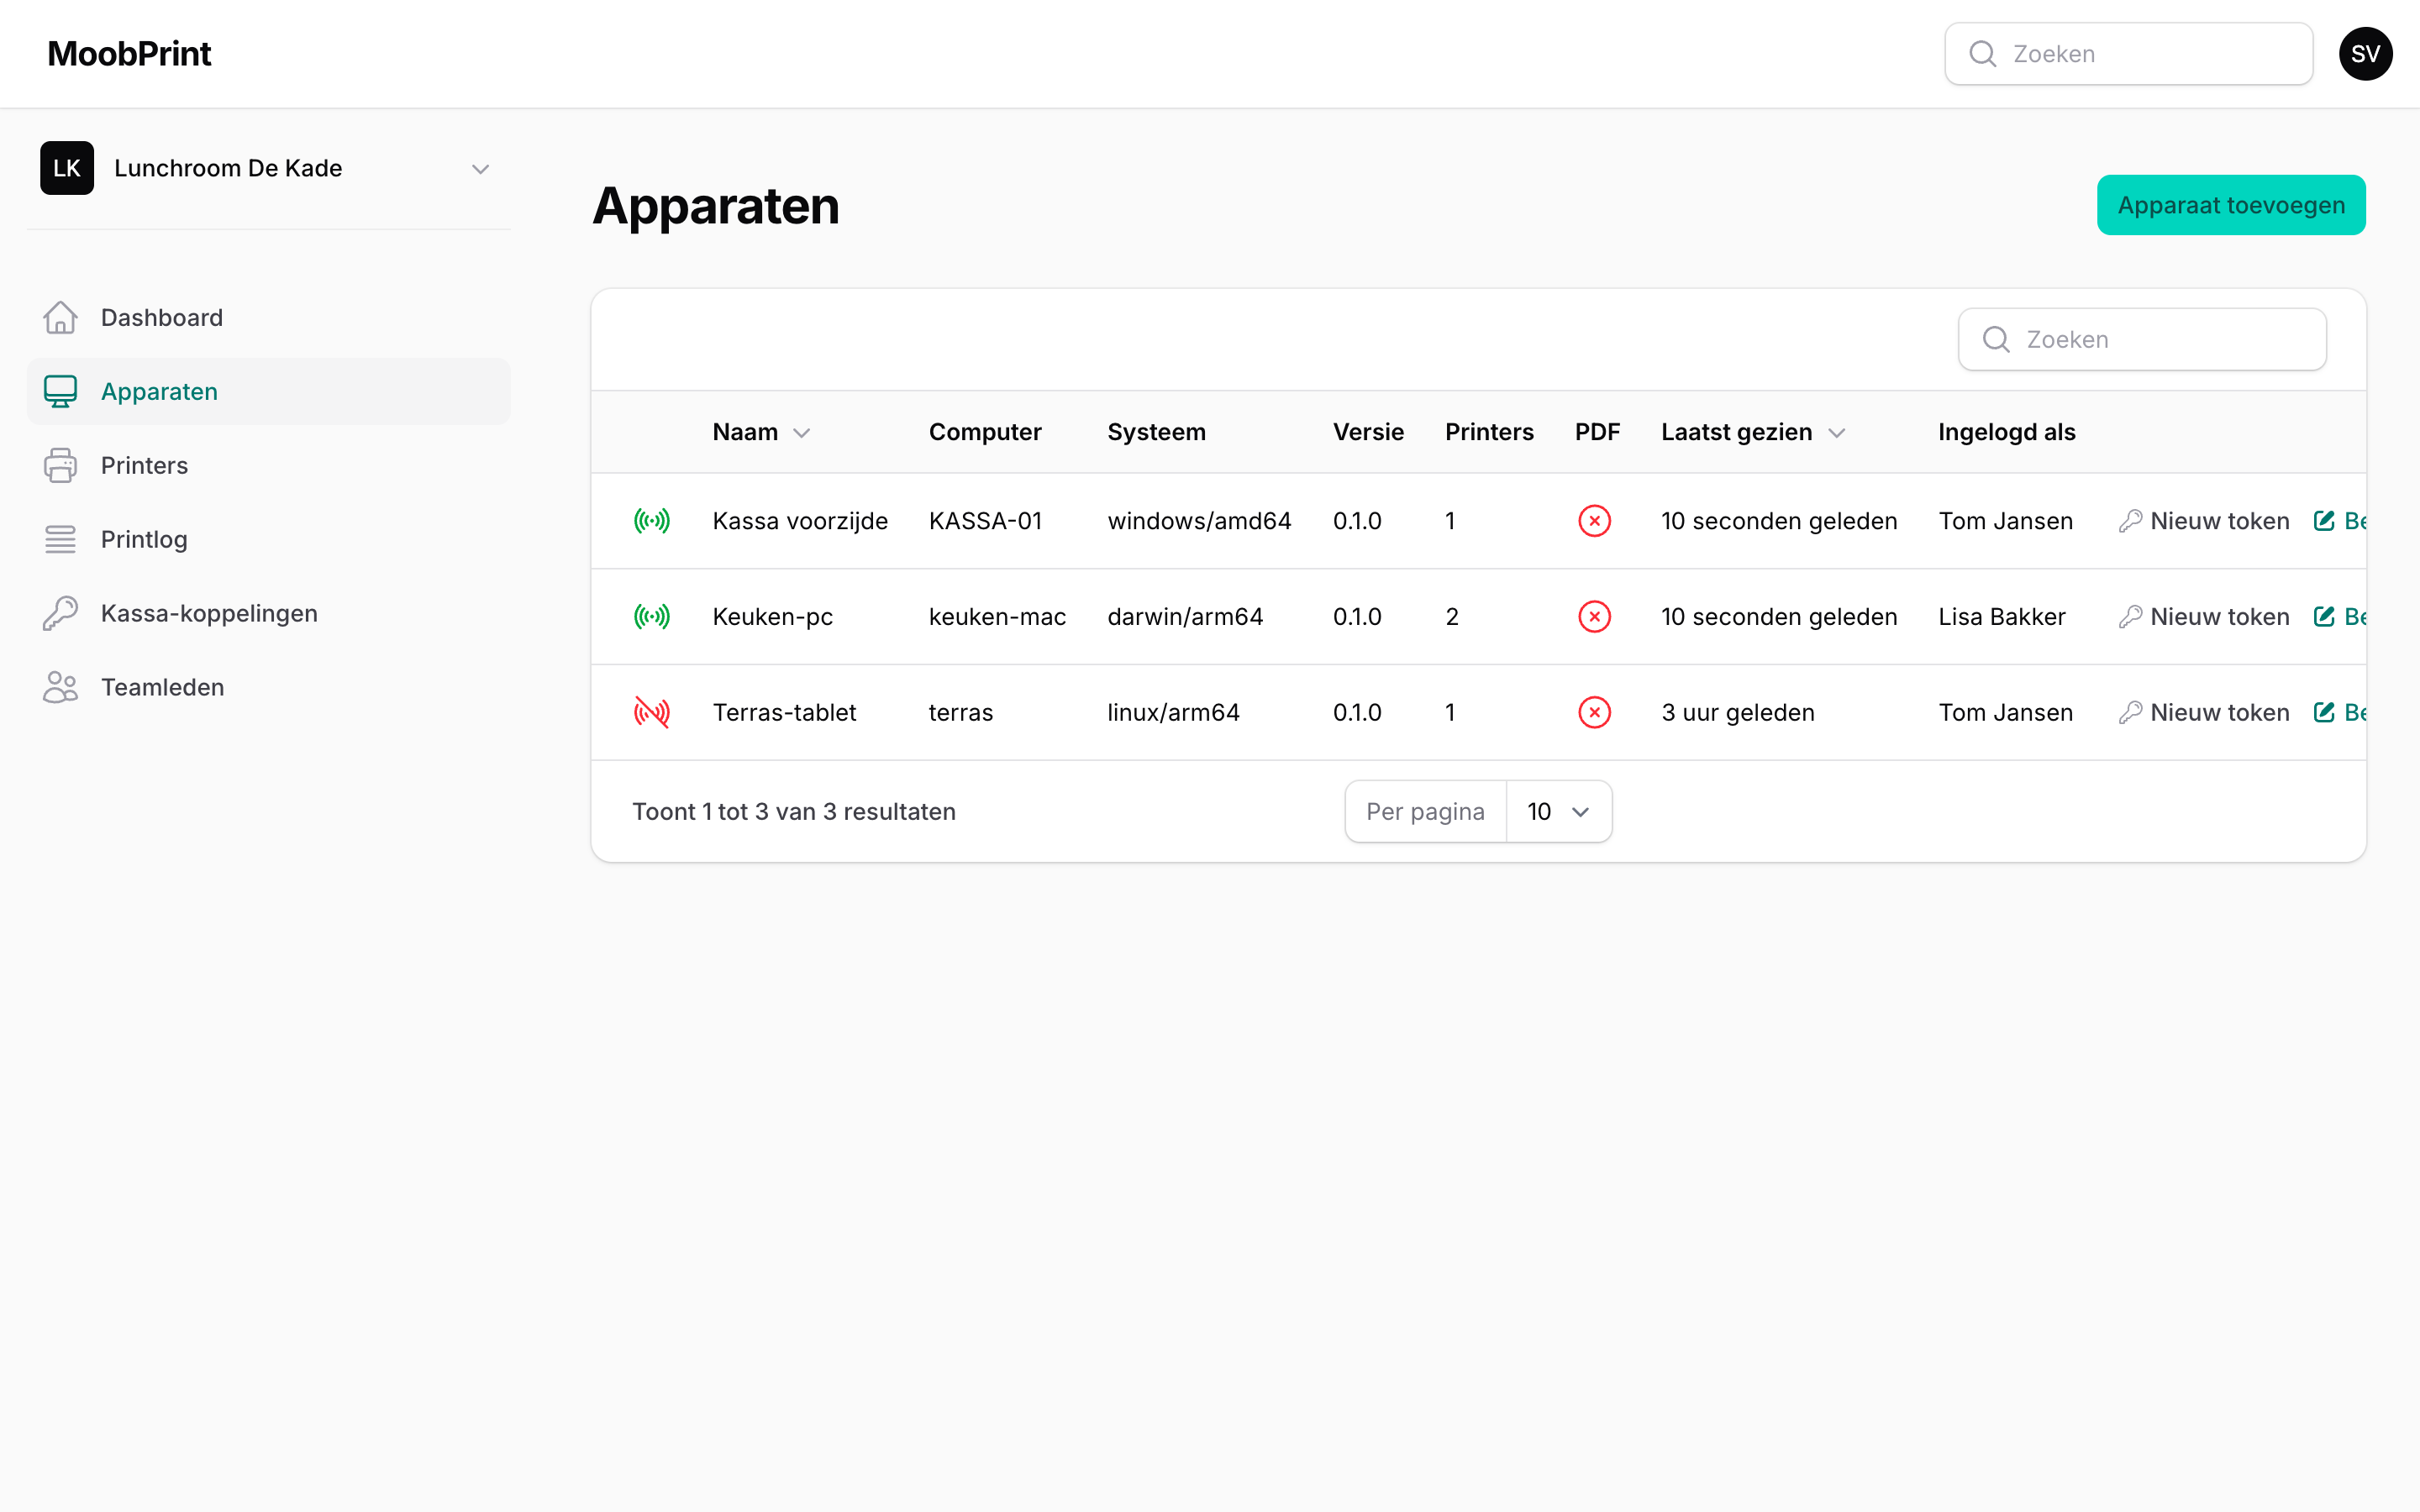Go to the Printlog menu item
This screenshot has width=2420, height=1512.
(x=268, y=539)
